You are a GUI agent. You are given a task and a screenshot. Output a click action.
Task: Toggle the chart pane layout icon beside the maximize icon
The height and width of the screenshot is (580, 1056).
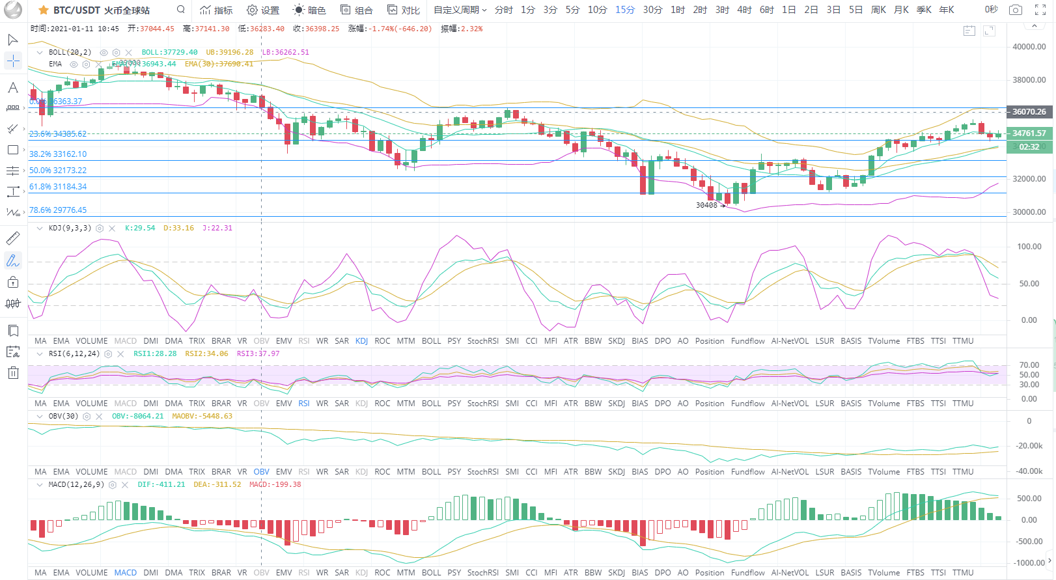point(969,31)
